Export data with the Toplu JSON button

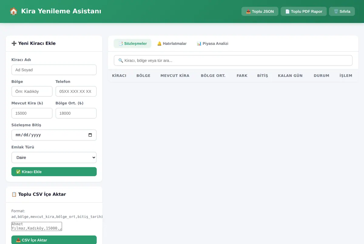point(260,12)
